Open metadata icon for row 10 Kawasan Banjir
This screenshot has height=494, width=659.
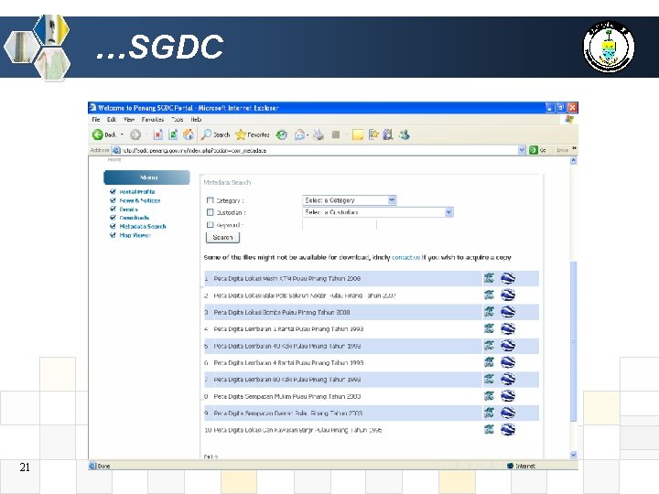[489, 429]
